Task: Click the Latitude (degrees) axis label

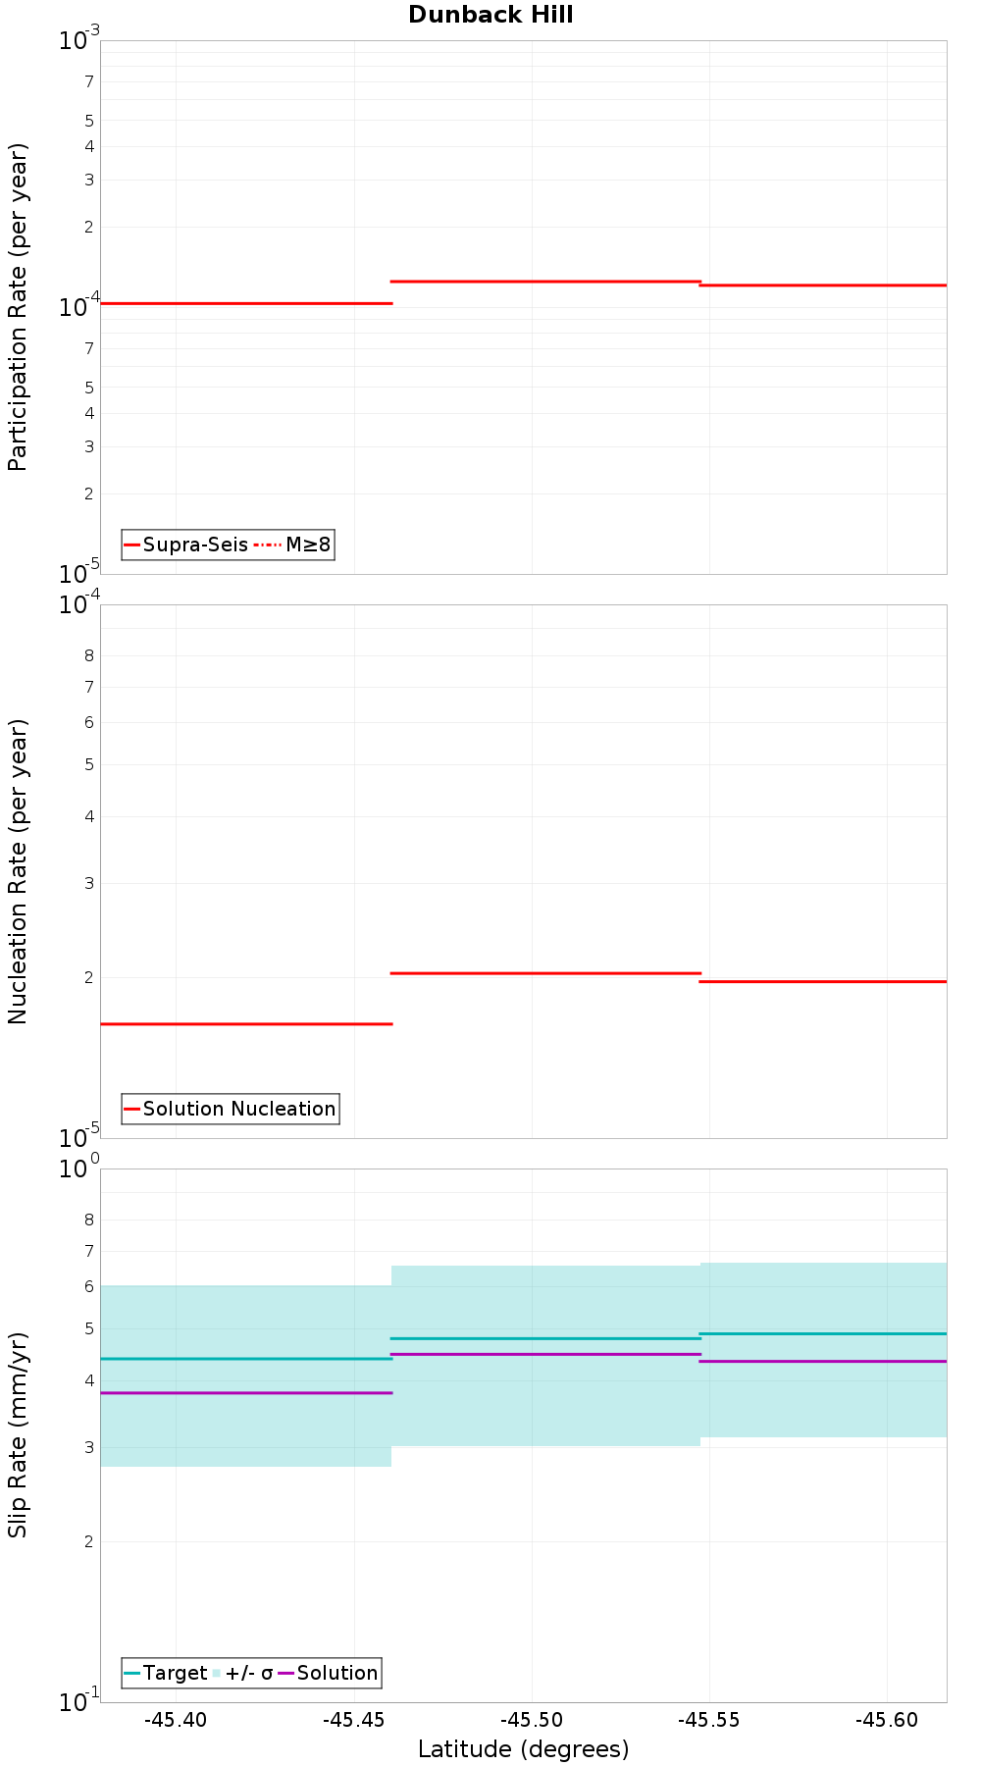Action: (x=524, y=1748)
